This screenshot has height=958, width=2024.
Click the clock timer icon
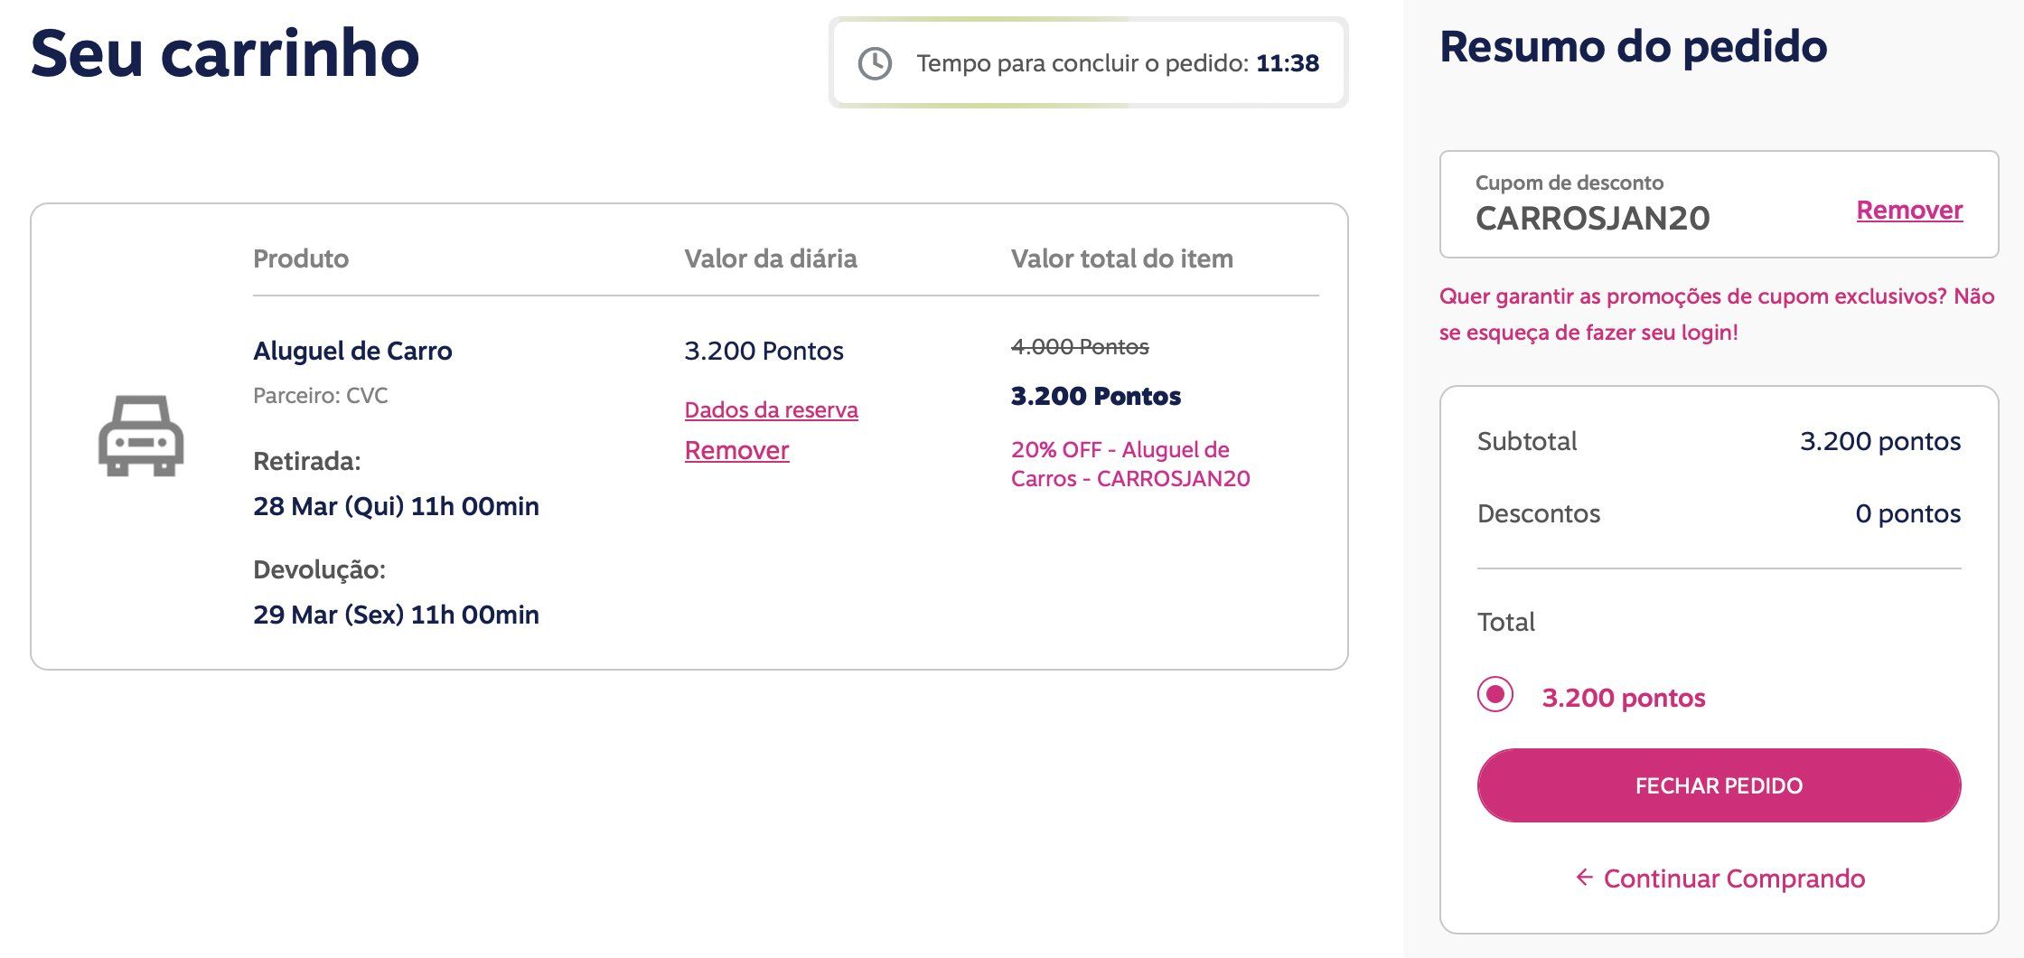(875, 63)
